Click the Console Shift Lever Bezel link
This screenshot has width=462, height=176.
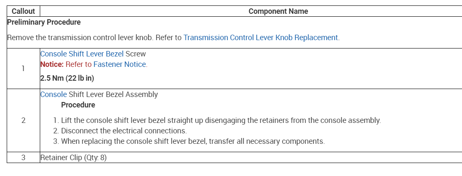coord(82,54)
